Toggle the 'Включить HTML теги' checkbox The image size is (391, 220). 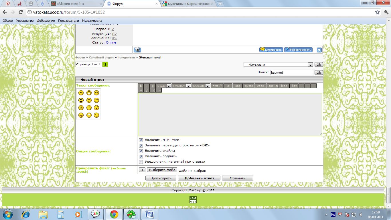141,140
